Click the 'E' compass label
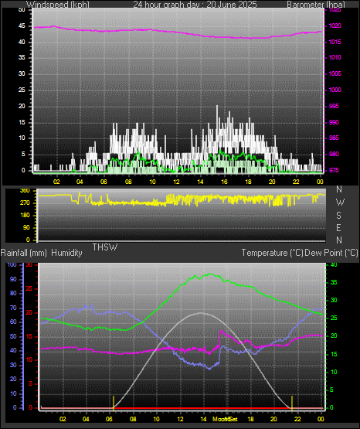Screen dimensions: 360x429 pyautogui.click(x=338, y=227)
